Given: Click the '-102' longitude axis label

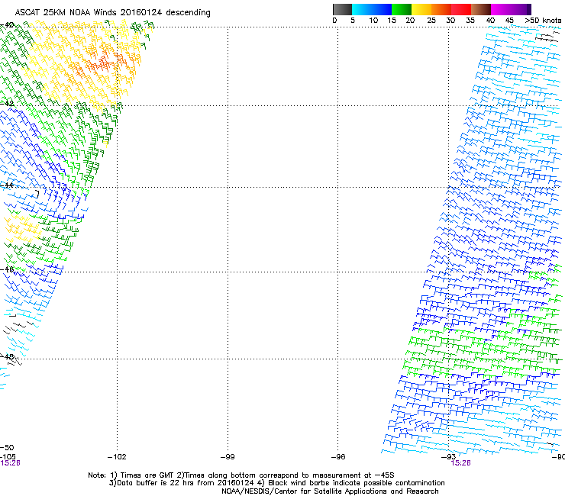Looking at the screenshot, I should pyautogui.click(x=117, y=457).
